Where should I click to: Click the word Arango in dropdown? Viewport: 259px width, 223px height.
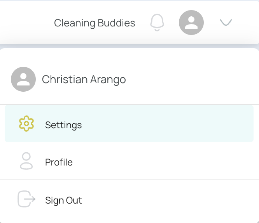[x=108, y=80]
